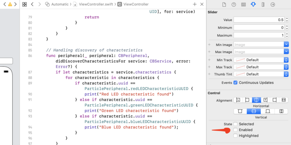Viewport: 291px width, 145px height.
Task: Toggle the Continuous Updates checkbox
Action: click(x=235, y=83)
